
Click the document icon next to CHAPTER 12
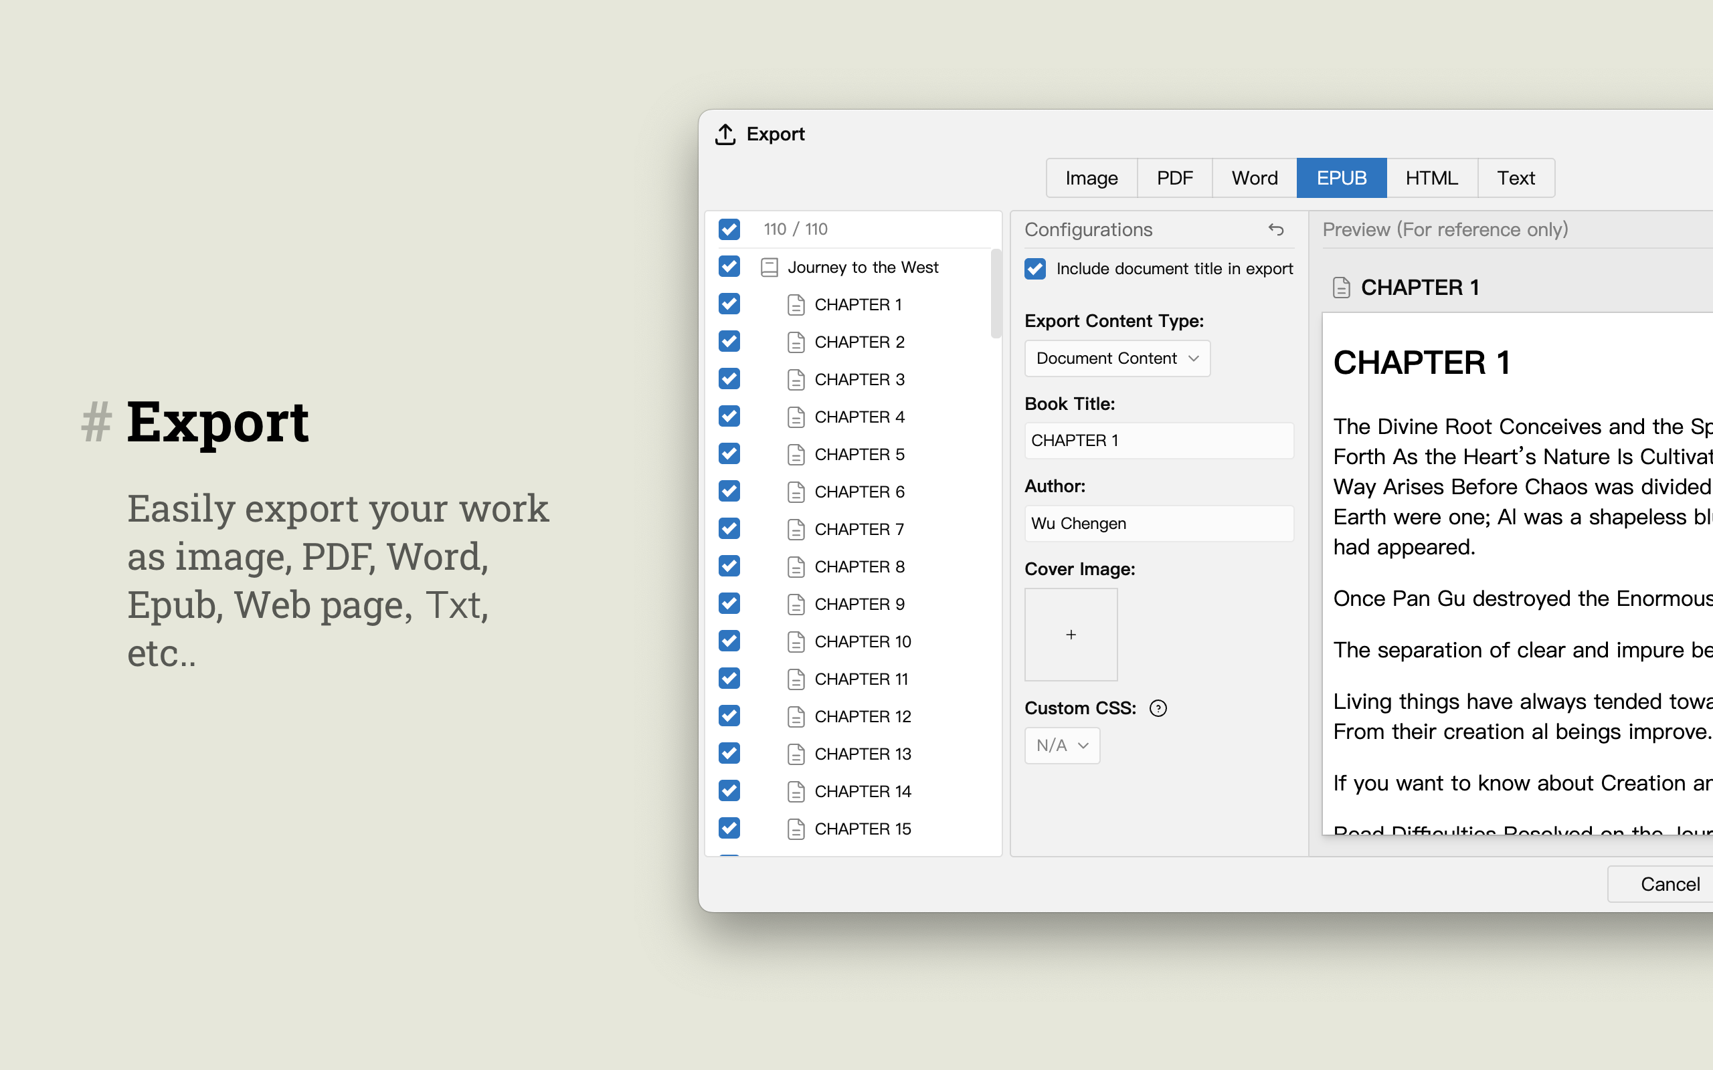(x=796, y=718)
